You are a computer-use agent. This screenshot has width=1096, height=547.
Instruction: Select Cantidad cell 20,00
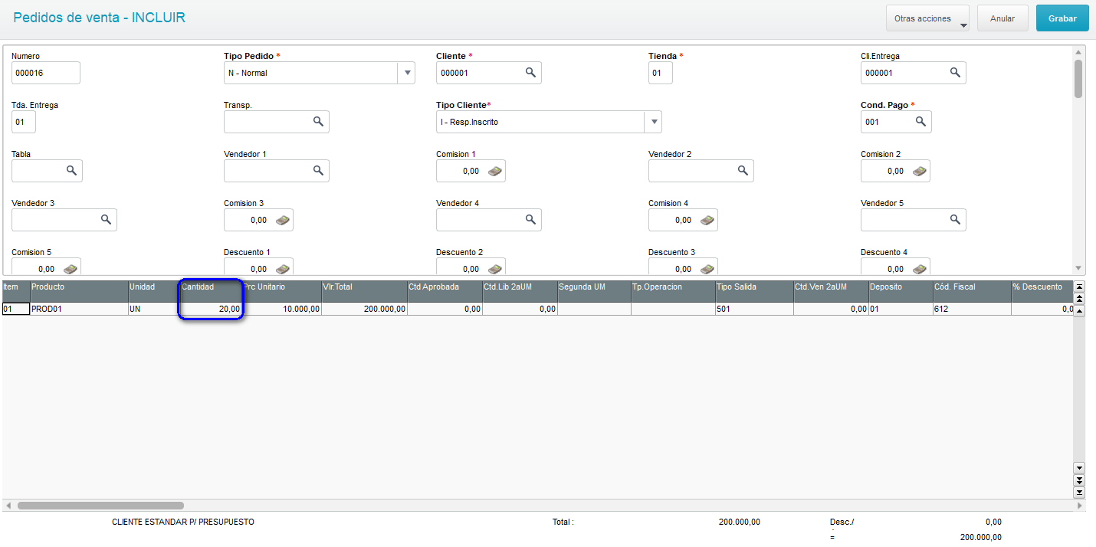[x=211, y=309]
